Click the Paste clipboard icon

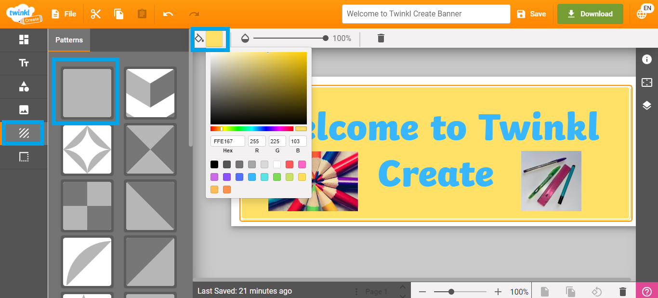142,14
